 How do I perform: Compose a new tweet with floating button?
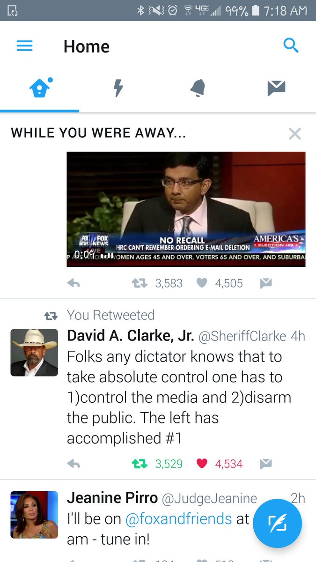click(277, 524)
